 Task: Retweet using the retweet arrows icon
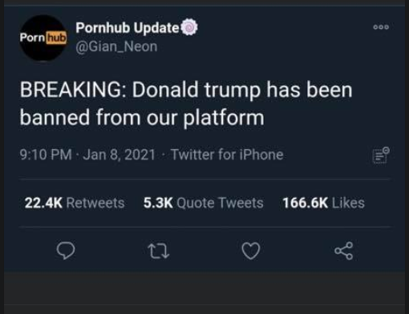159,251
